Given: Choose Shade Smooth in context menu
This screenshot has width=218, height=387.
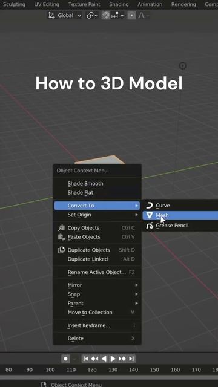Looking at the screenshot, I should [x=97, y=183].
